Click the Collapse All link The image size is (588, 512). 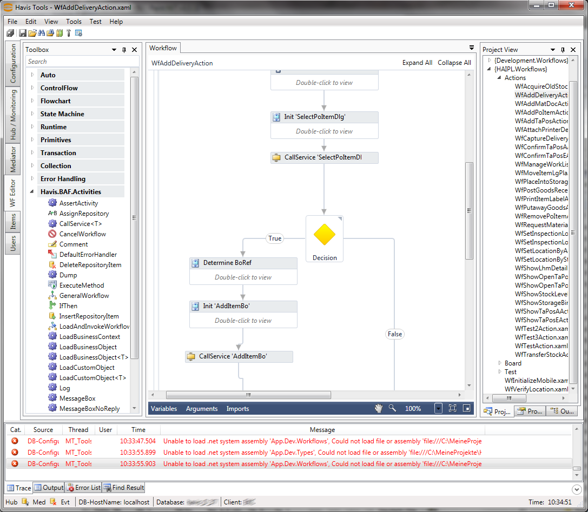pos(454,63)
